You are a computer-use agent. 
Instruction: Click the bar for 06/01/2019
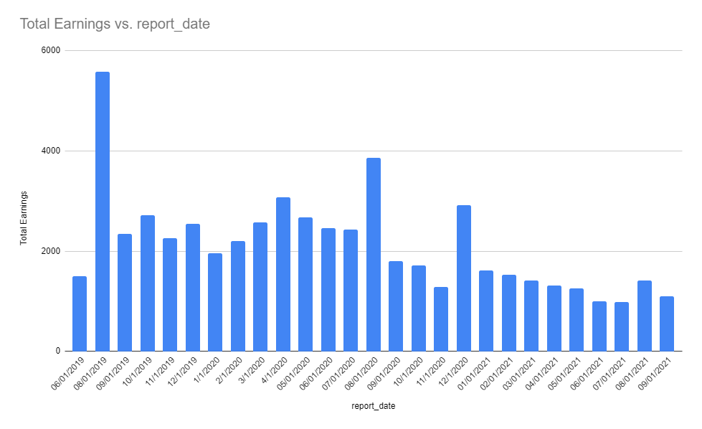pos(80,313)
